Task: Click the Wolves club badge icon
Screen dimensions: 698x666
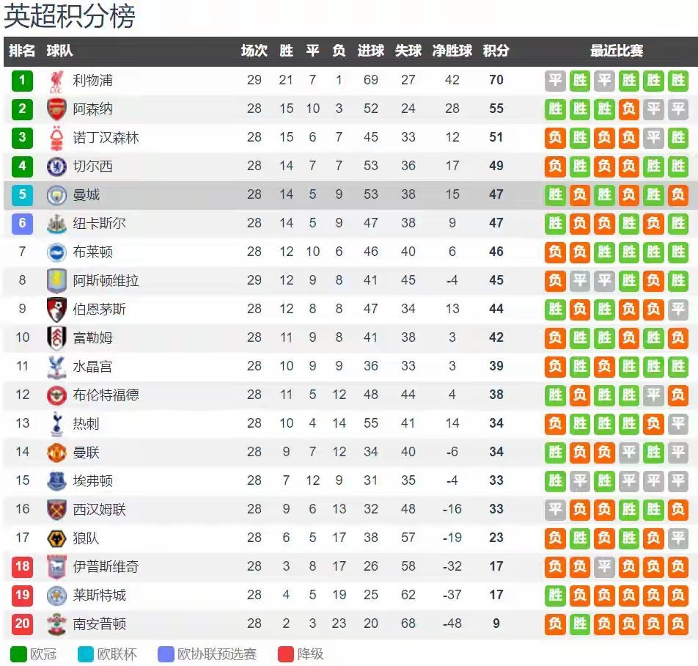Action: (x=56, y=538)
